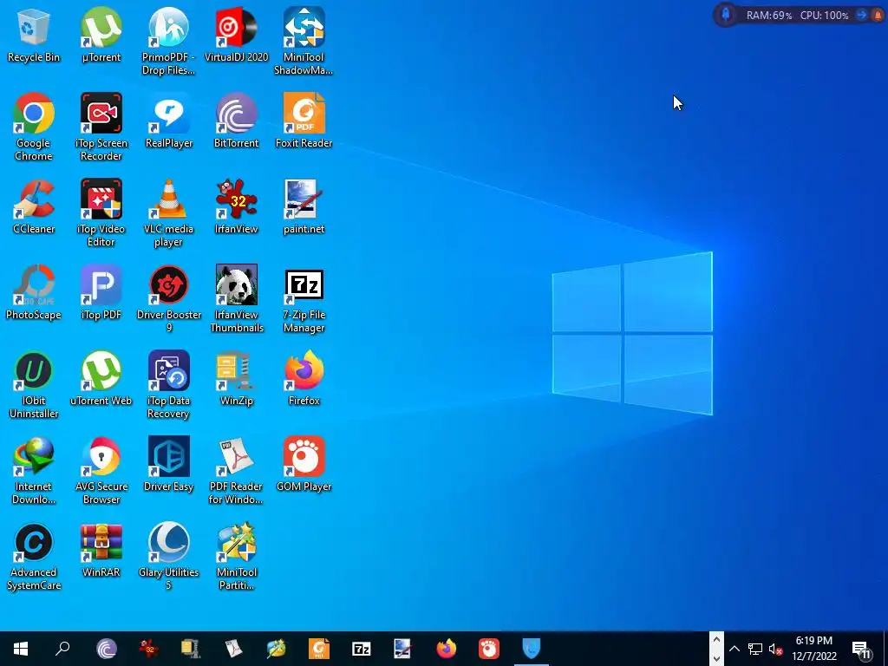Open the Windows Start menu
This screenshot has height=666, width=888.
click(x=21, y=649)
